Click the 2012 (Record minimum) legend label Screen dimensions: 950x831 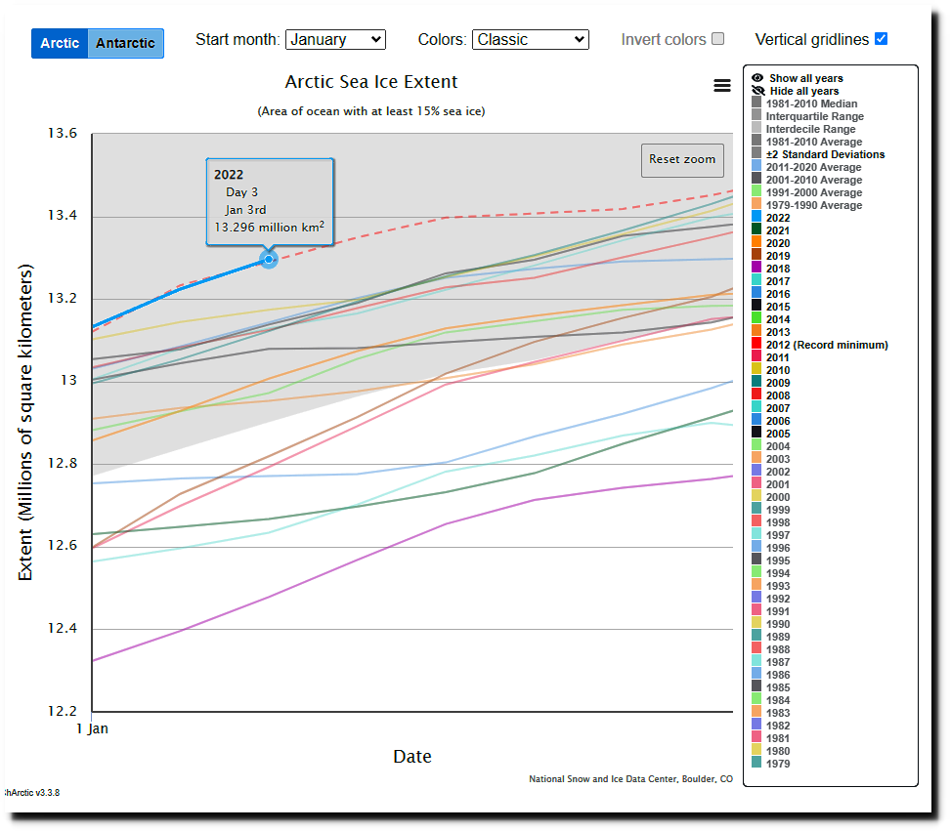pyautogui.click(x=827, y=345)
